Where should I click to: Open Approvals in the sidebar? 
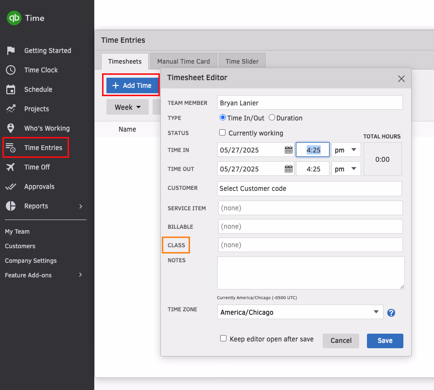pos(39,187)
